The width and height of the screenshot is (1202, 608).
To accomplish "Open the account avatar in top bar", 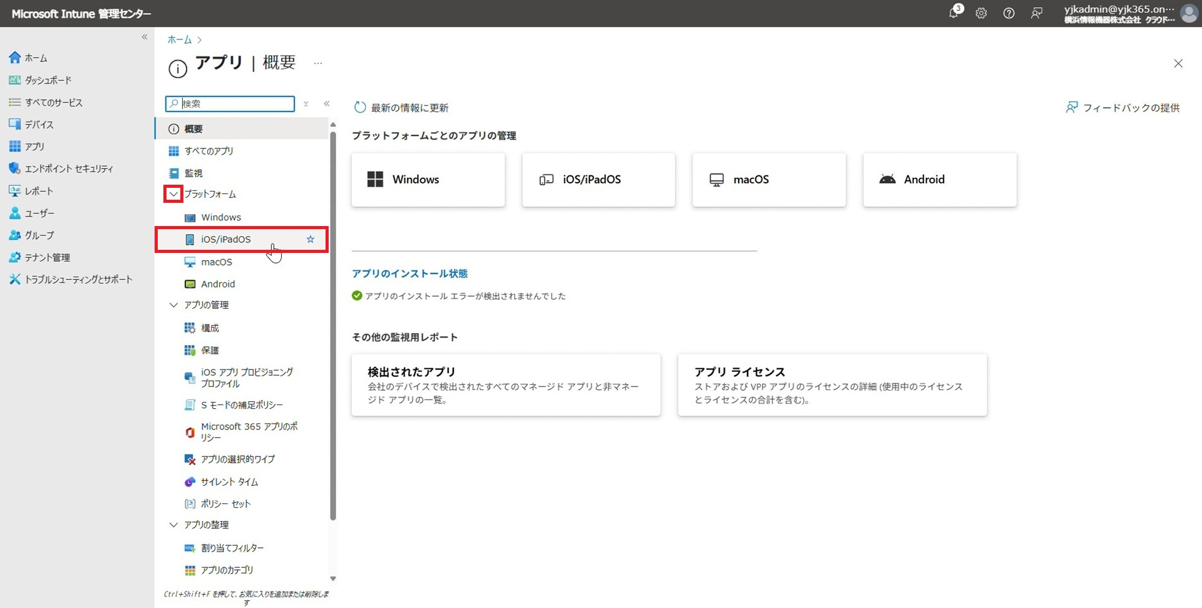I will (x=1188, y=13).
